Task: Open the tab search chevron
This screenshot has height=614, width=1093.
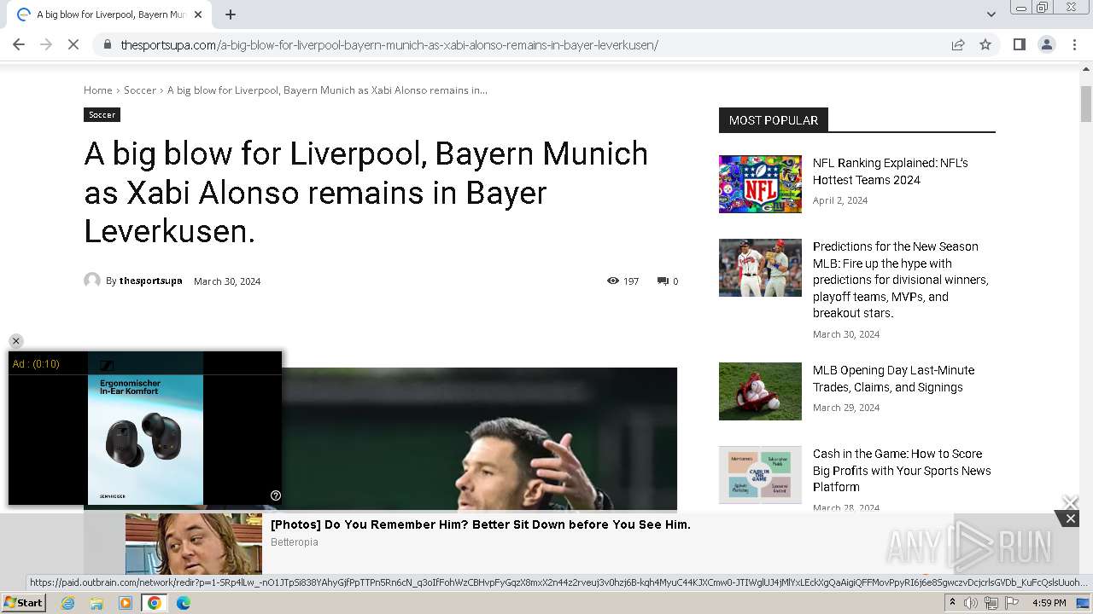Action: pos(991,14)
